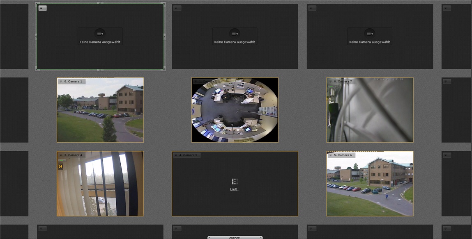Expand the Camera 1 dropdown menu
Image resolution: width=472 pixels, height=239 pixels.
[x=61, y=82]
